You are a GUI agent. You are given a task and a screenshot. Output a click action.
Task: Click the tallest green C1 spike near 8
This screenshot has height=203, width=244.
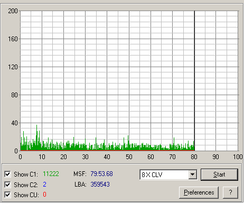[x=36, y=137]
